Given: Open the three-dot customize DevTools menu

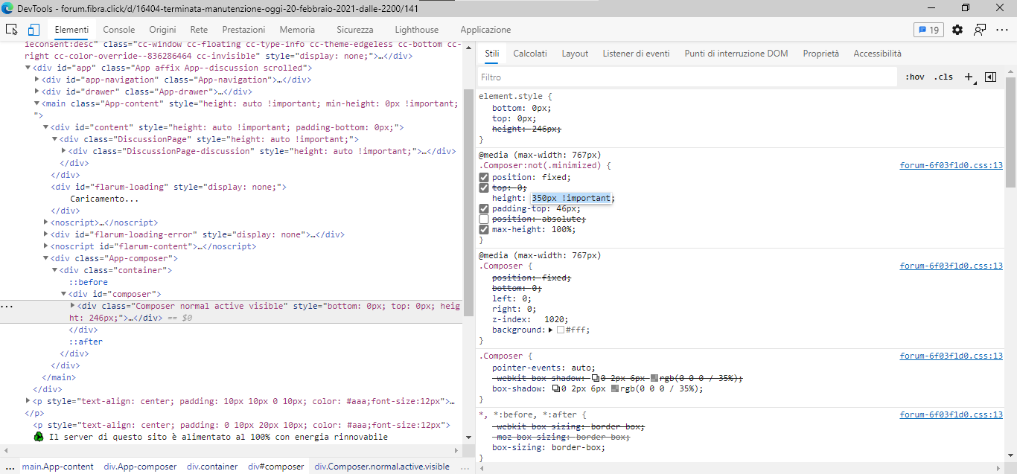Looking at the screenshot, I should [x=1001, y=30].
